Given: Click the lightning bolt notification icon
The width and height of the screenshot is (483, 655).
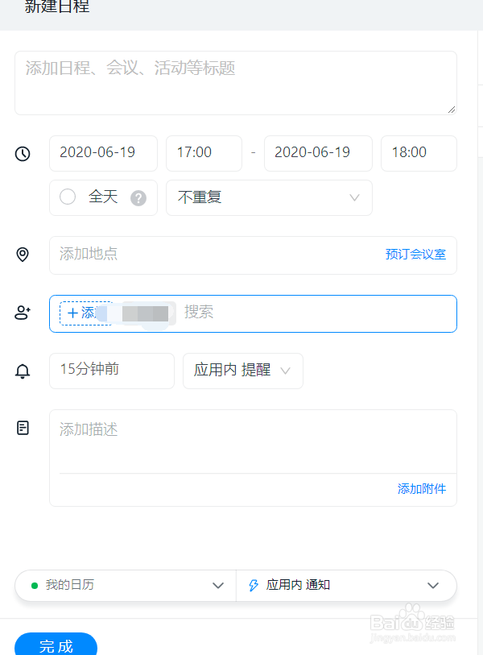Looking at the screenshot, I should tap(254, 585).
